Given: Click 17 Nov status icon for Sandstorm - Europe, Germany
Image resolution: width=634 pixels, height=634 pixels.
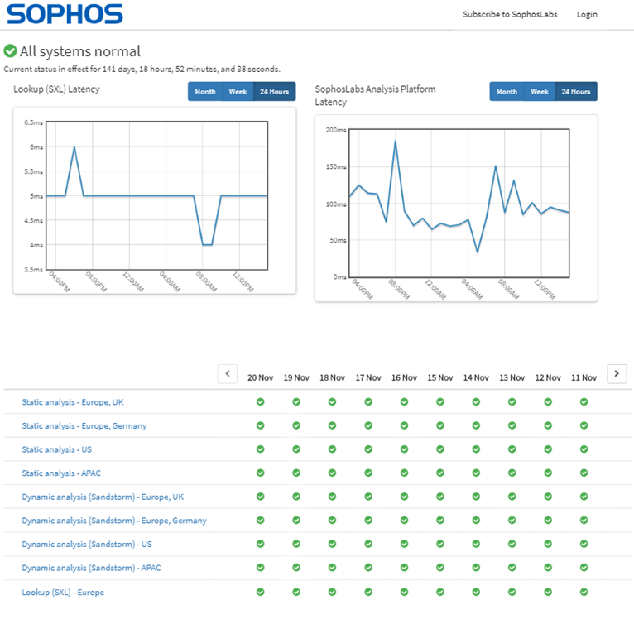Looking at the screenshot, I should 368,520.
